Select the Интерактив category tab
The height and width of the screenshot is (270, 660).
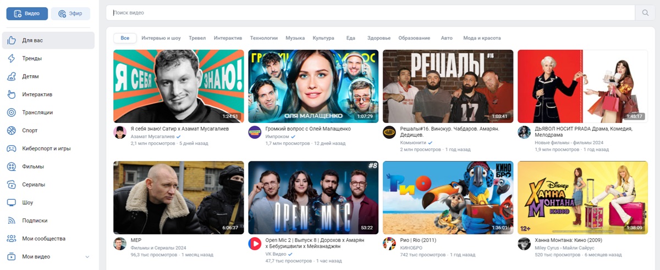click(x=228, y=38)
